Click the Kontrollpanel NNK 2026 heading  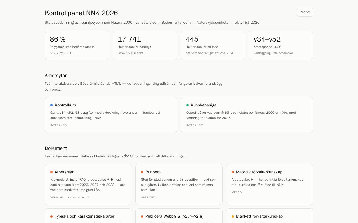click(x=81, y=13)
